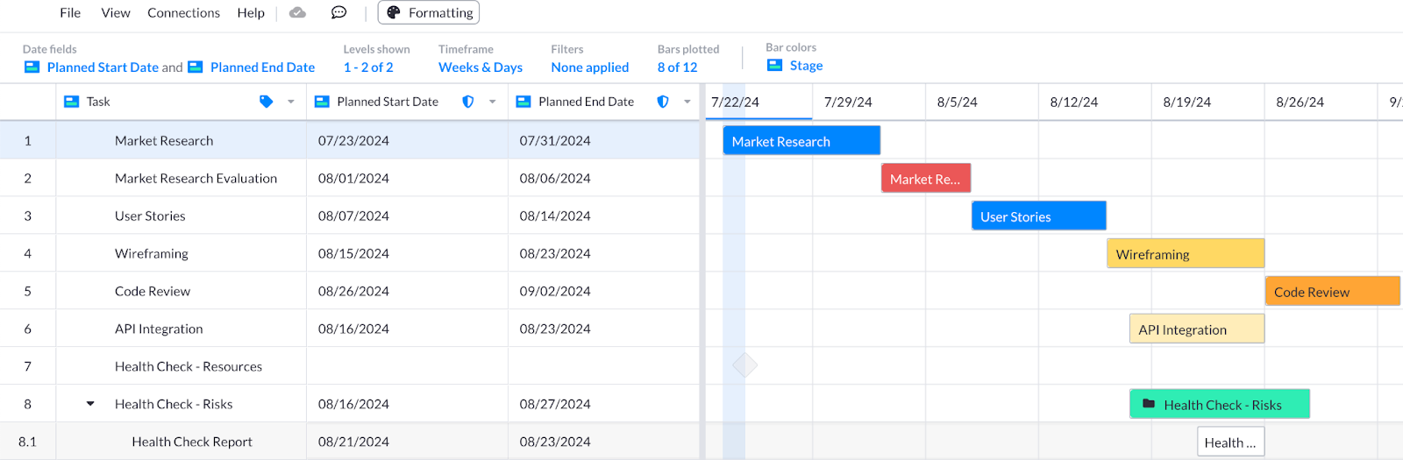Select the yellow Wireframing Gantt bar

click(1186, 254)
